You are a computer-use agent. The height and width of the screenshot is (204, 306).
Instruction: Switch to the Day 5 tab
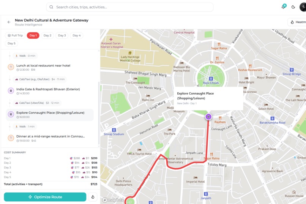[11, 43]
